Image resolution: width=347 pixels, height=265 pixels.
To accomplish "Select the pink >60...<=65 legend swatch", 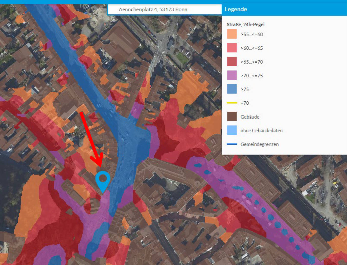I will 232,48.
